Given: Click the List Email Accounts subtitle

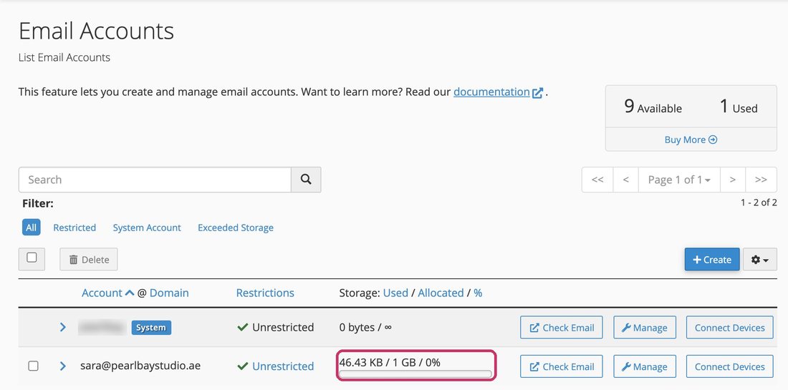Looking at the screenshot, I should (x=64, y=58).
